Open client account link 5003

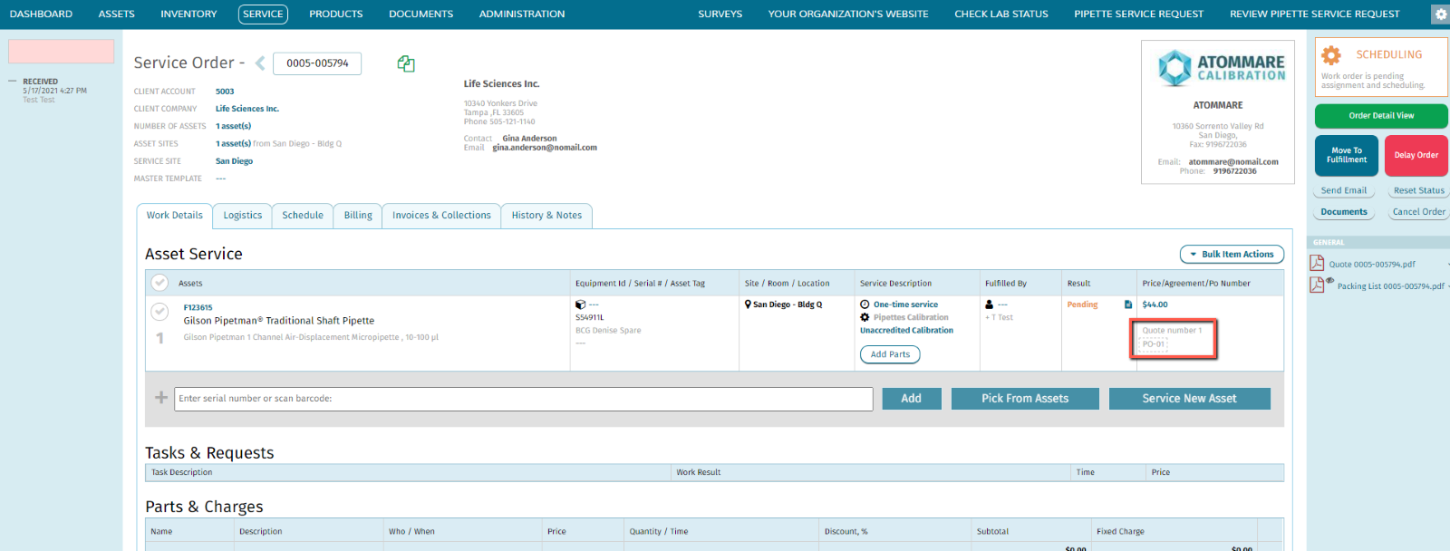225,92
